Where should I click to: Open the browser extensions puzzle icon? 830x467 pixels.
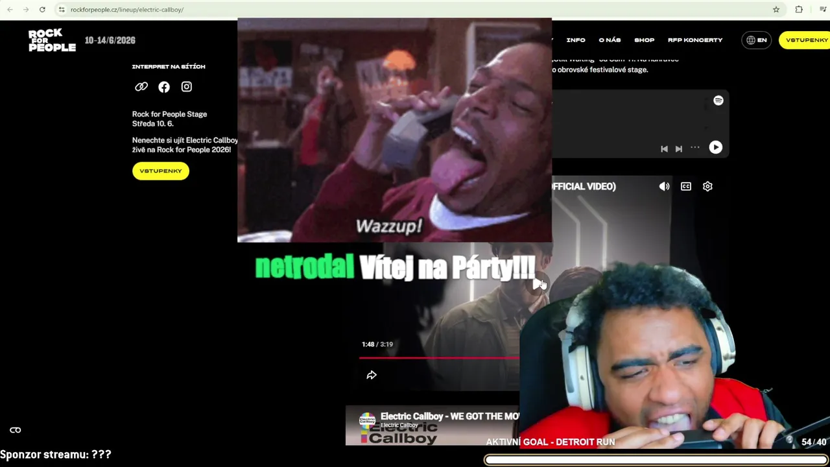[x=799, y=10]
